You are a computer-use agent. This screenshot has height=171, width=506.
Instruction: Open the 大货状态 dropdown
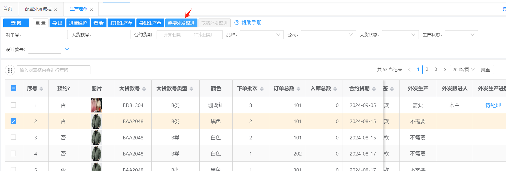pyautogui.click(x=400, y=35)
